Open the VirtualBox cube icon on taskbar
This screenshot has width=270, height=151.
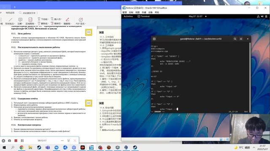point(126,147)
